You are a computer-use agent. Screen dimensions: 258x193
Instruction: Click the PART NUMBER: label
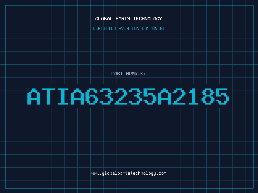coord(129,73)
